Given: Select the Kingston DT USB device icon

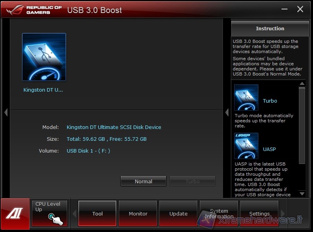Looking at the screenshot, I should point(44,57).
